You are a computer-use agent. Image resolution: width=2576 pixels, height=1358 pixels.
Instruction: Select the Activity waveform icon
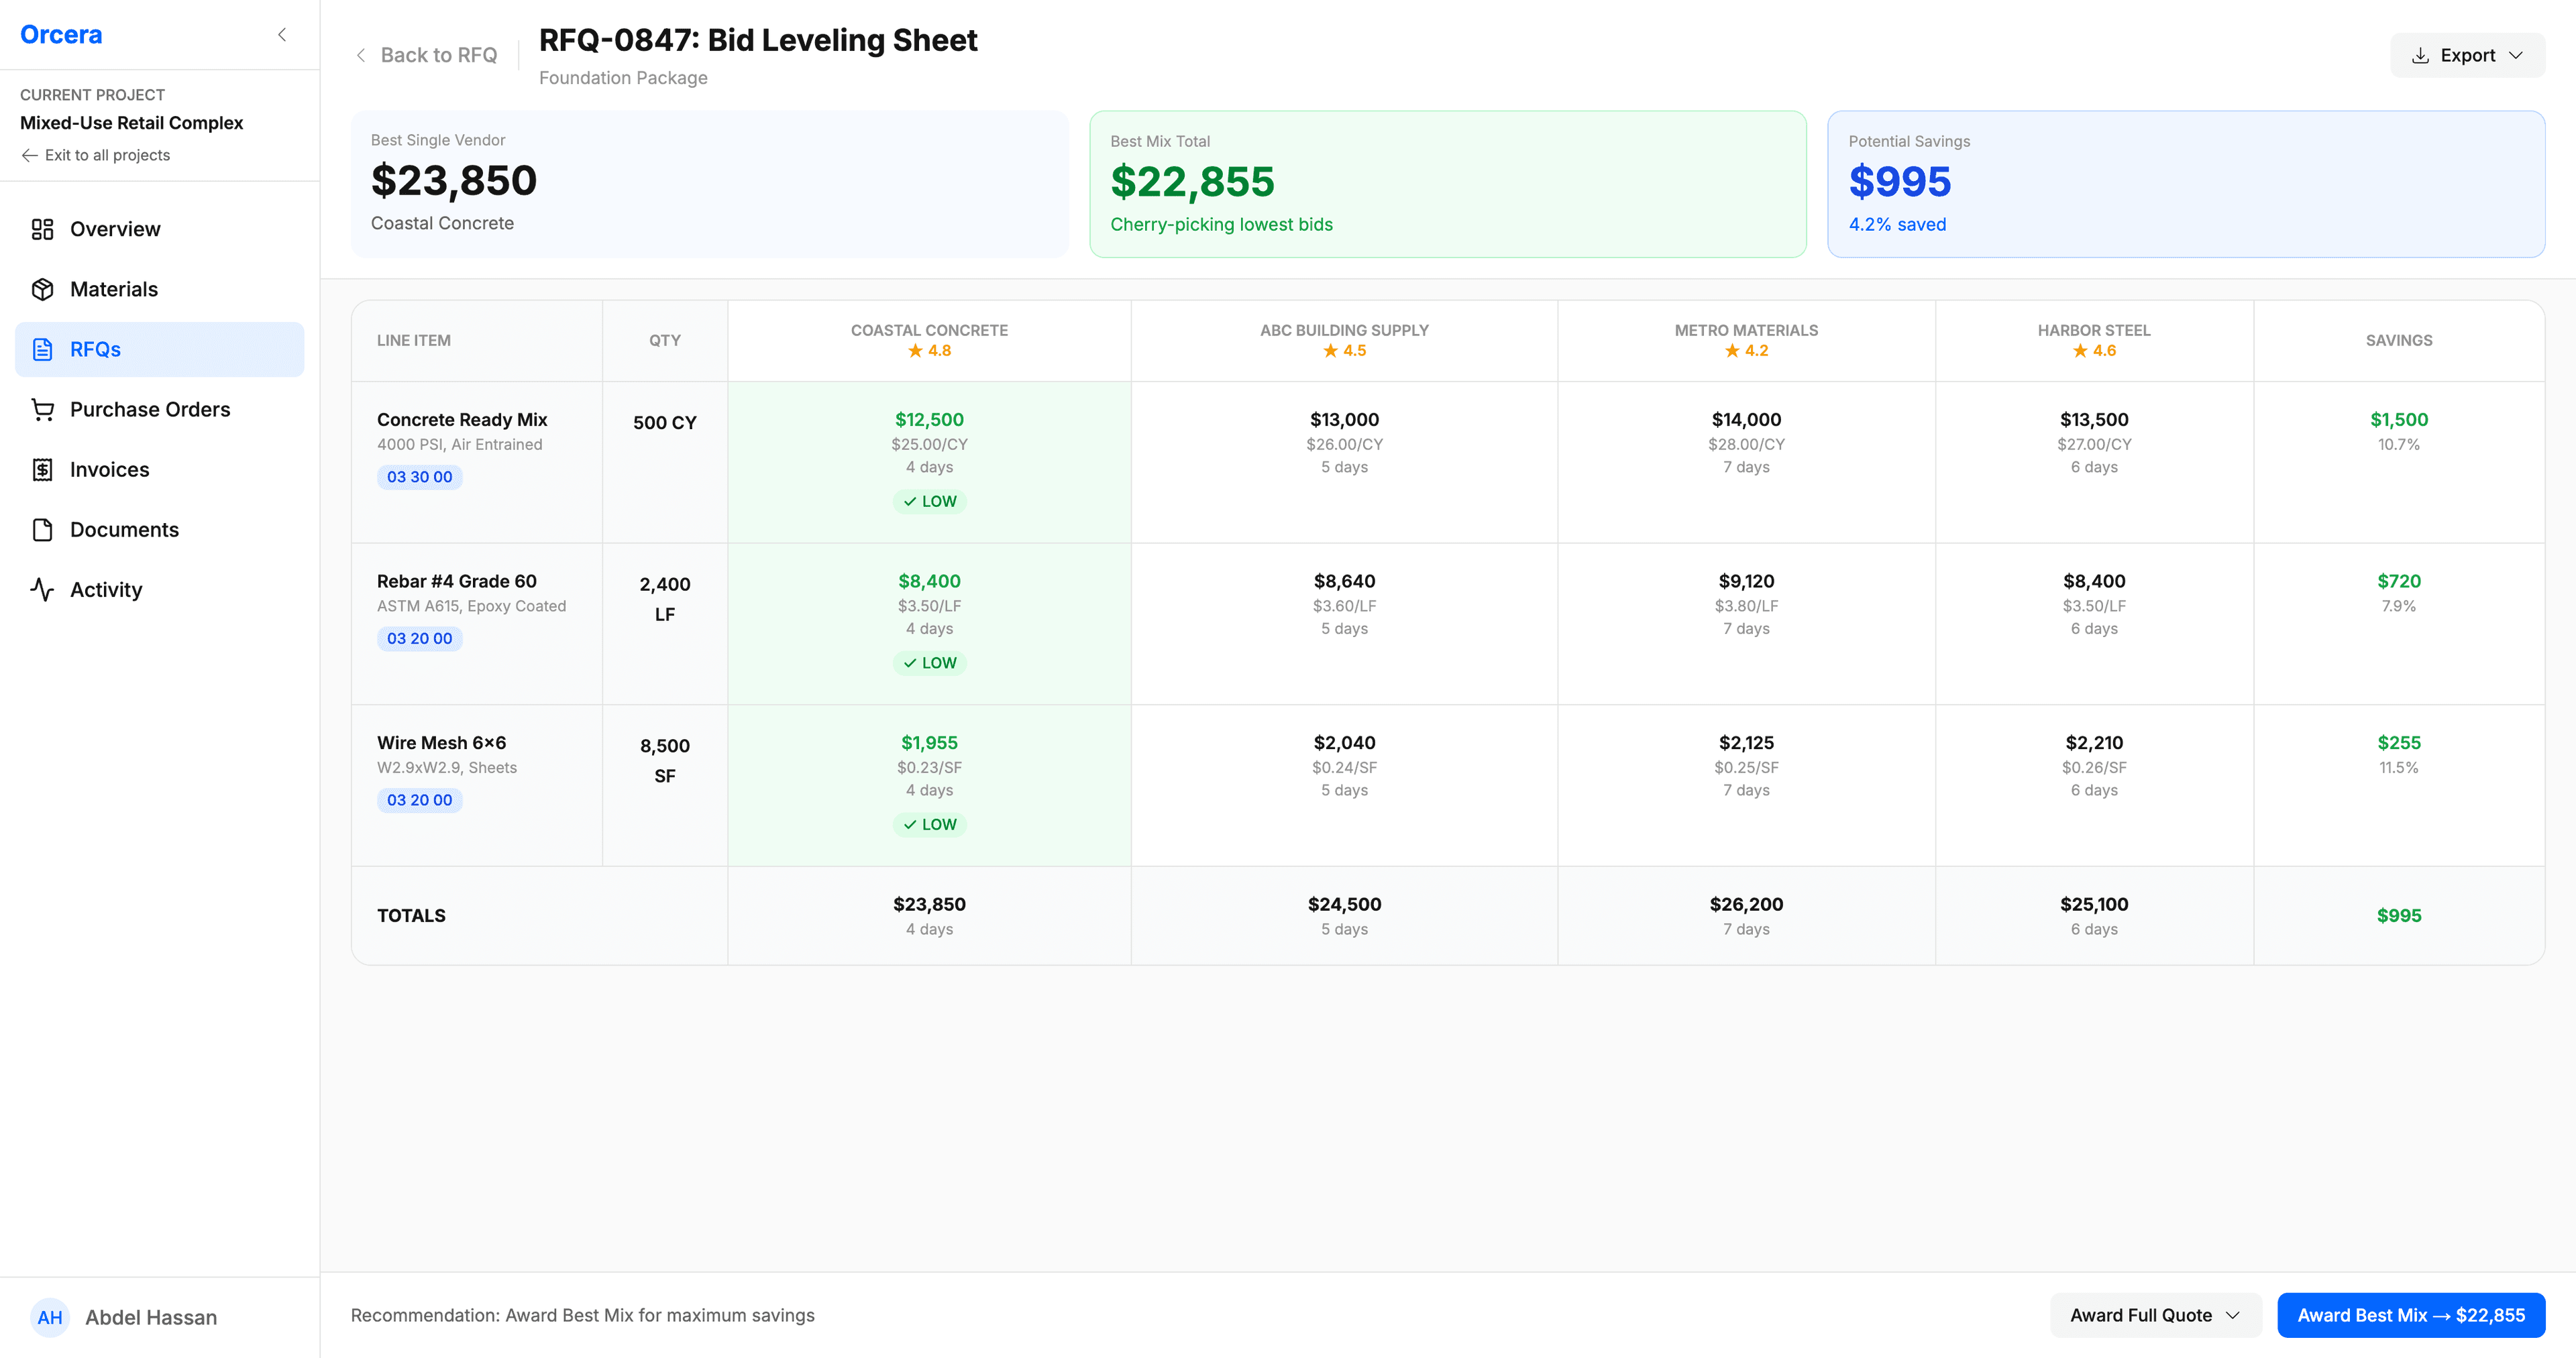click(x=43, y=589)
